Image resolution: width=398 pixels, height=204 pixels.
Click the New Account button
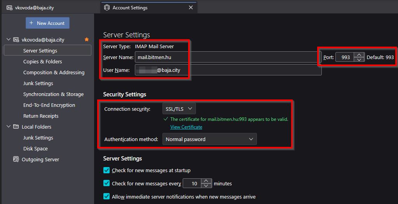tap(47, 23)
